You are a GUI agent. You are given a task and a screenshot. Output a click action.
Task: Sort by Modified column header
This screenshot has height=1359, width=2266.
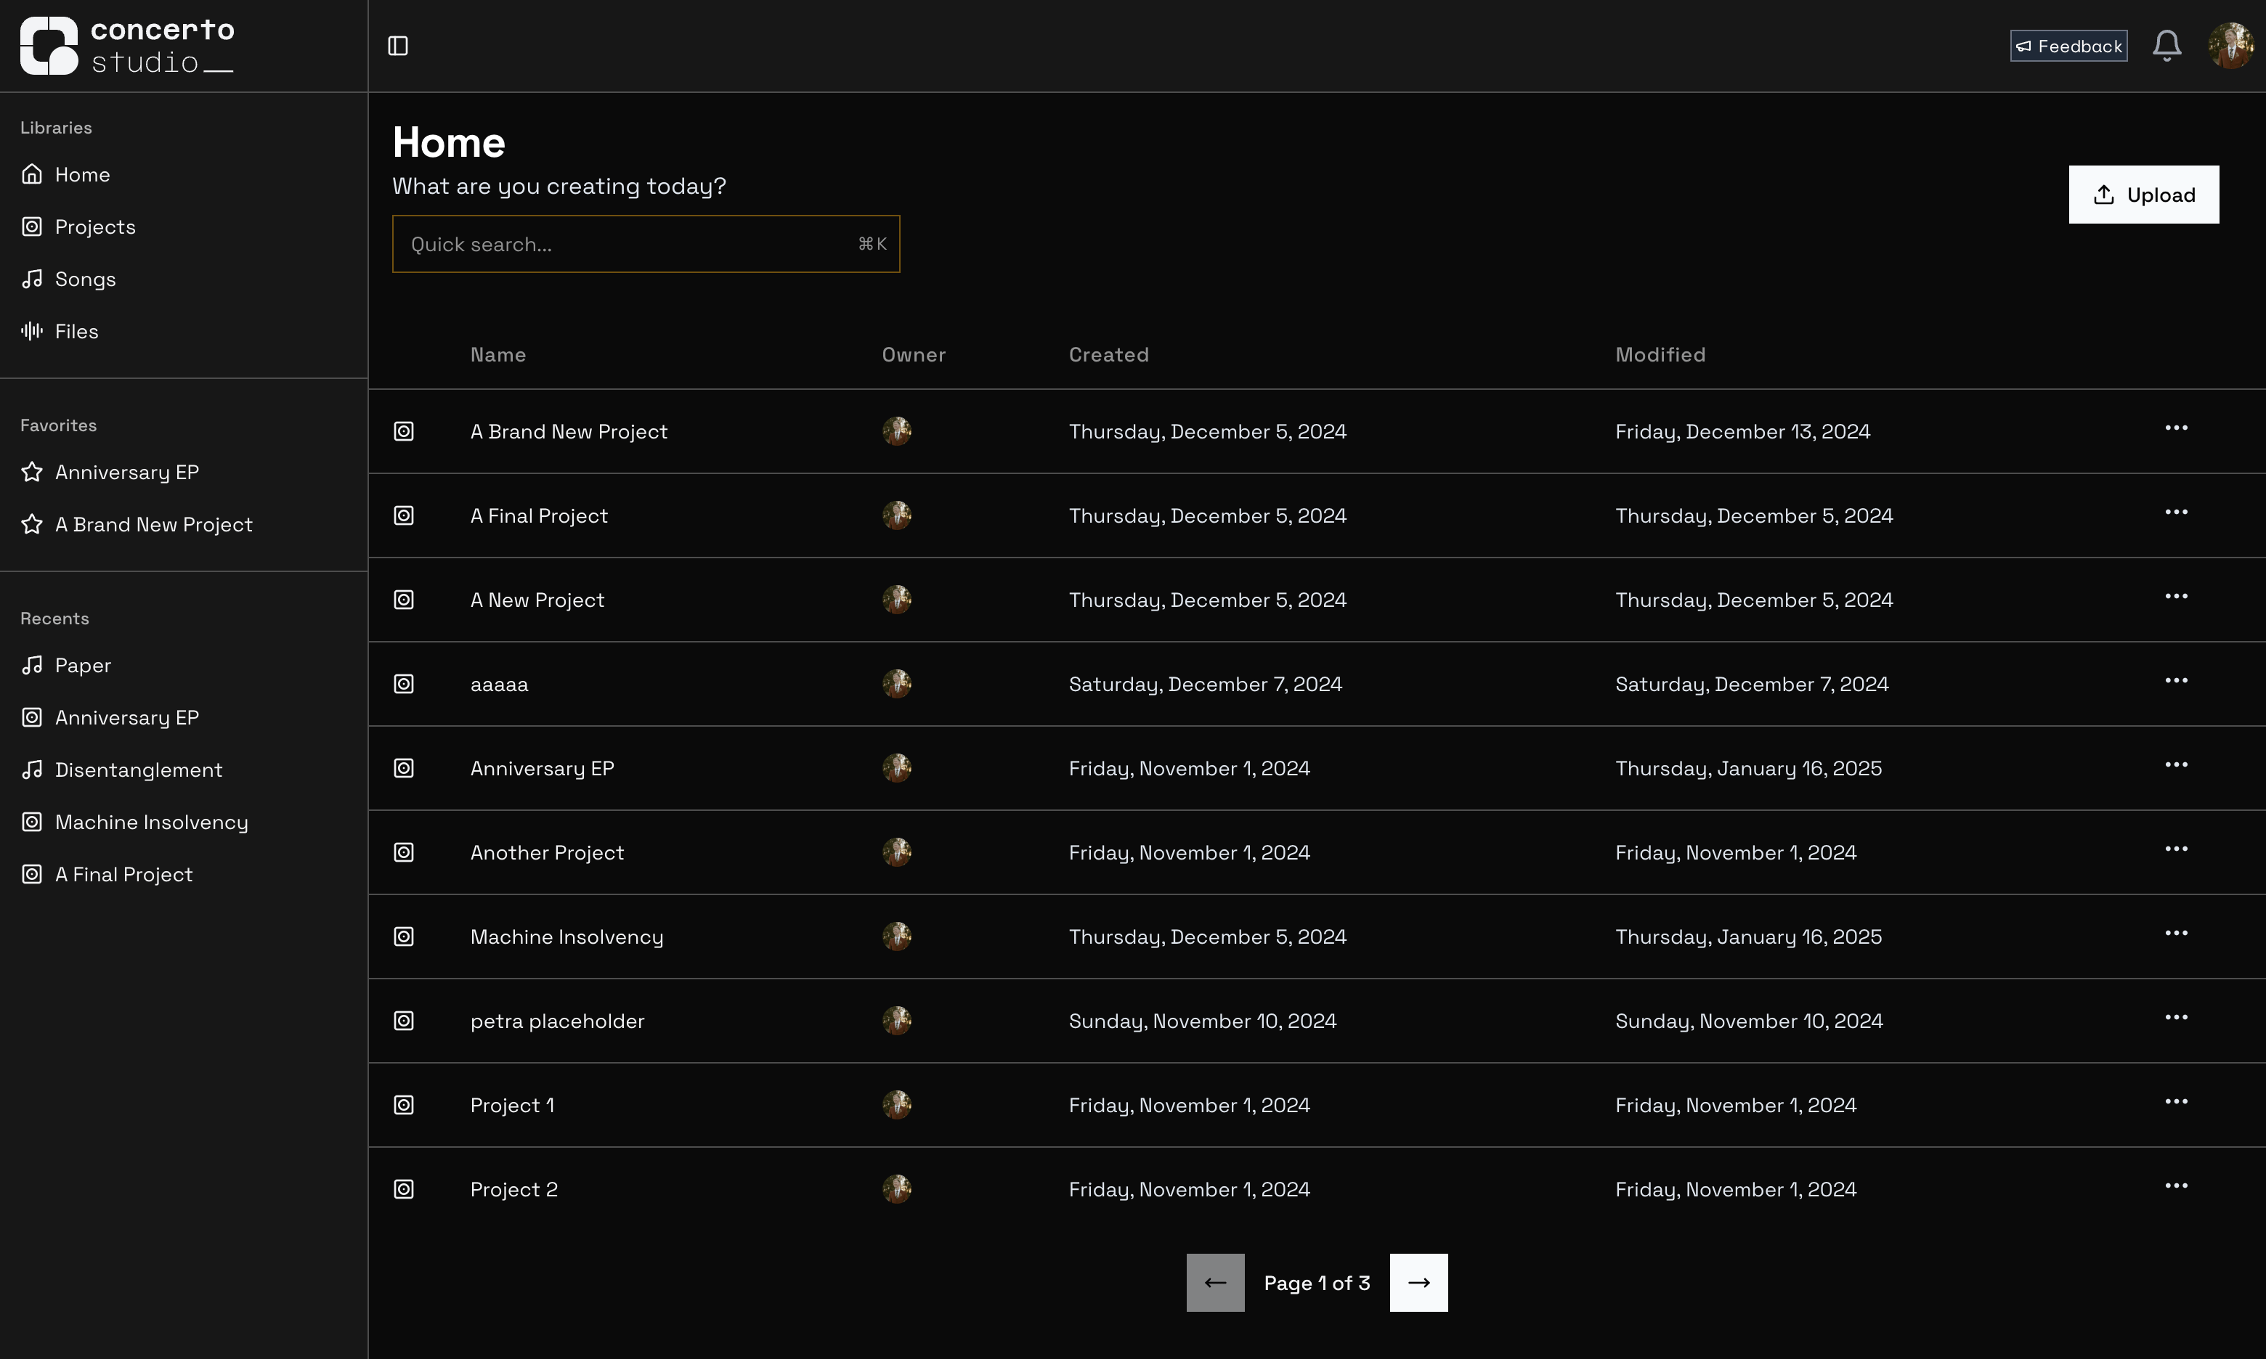click(x=1660, y=354)
